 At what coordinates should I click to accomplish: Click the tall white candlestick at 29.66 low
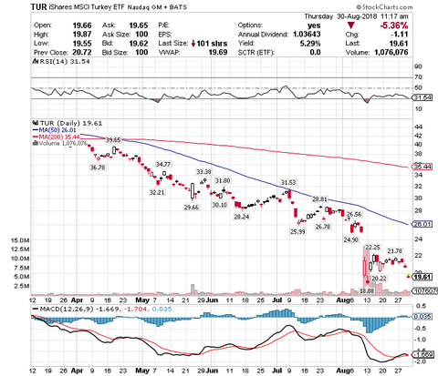click(193, 191)
